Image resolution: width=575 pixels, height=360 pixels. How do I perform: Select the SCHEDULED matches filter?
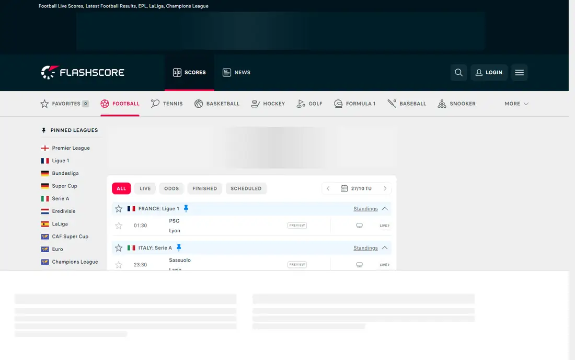point(246,188)
